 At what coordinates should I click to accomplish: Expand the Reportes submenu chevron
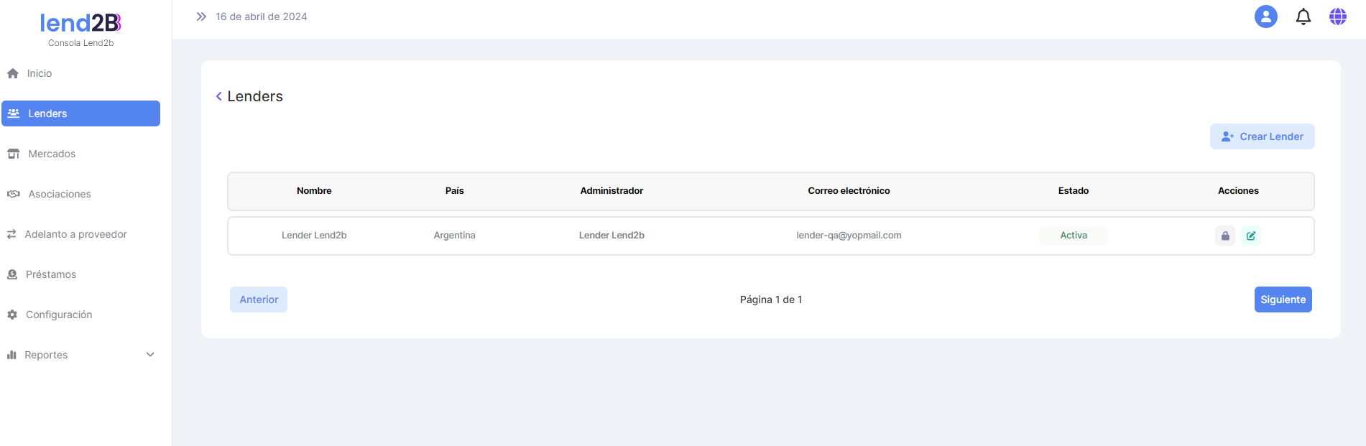tap(150, 355)
